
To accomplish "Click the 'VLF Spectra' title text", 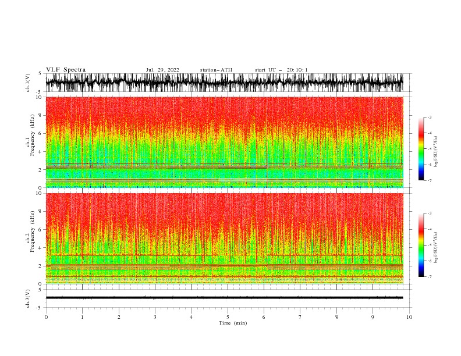I will [x=66, y=70].
